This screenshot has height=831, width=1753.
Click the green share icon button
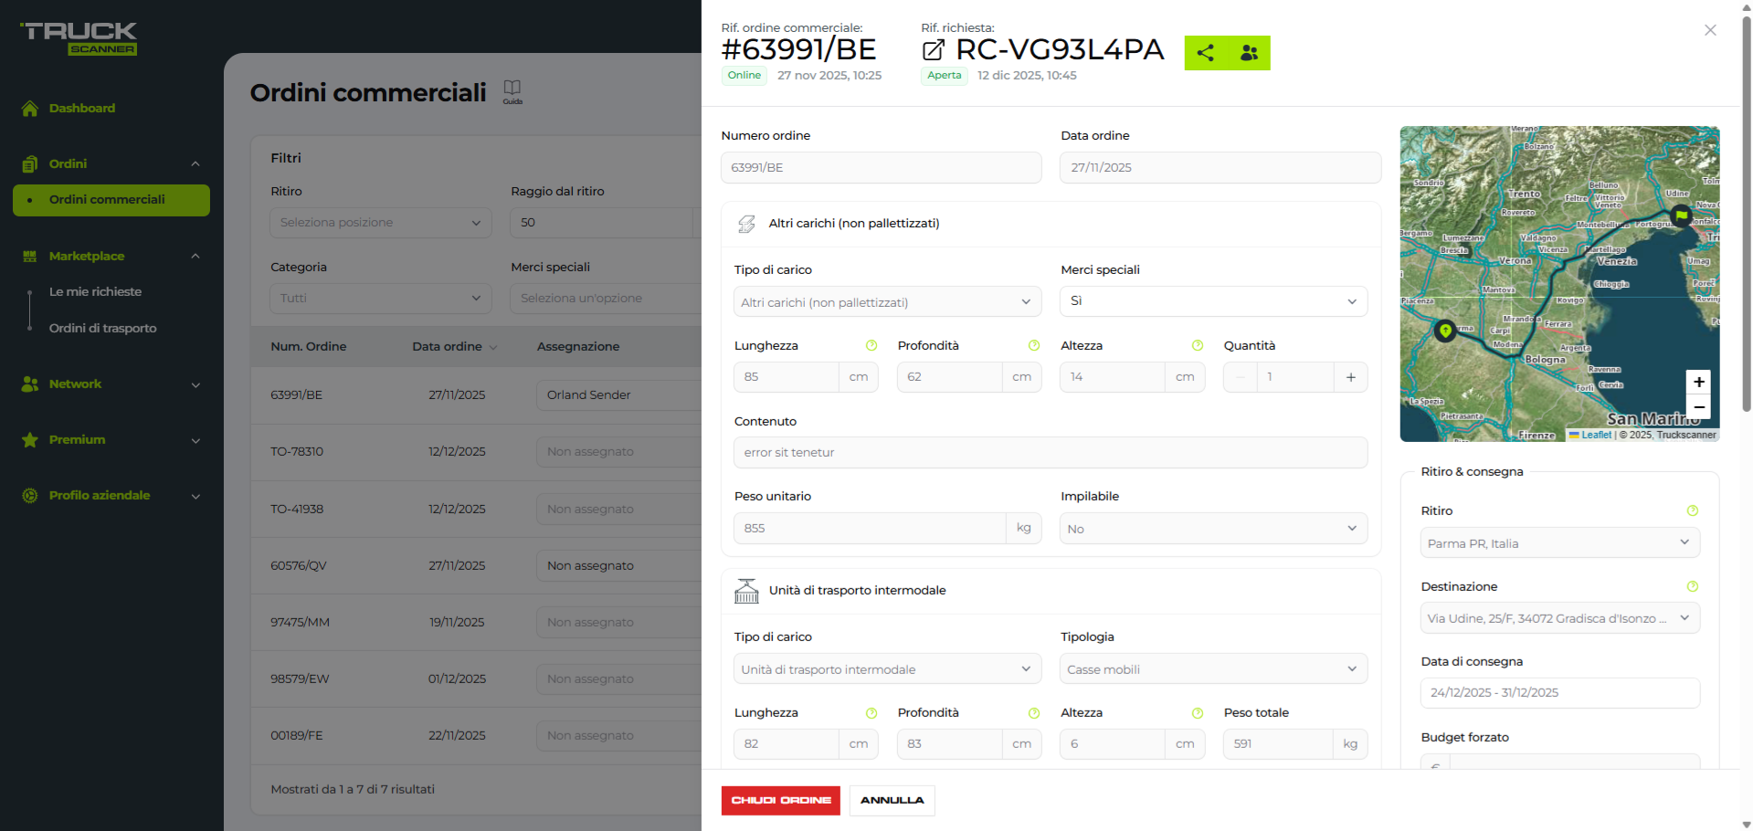click(x=1205, y=53)
